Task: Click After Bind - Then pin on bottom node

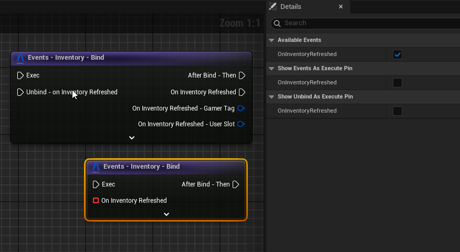Action: coord(236,184)
